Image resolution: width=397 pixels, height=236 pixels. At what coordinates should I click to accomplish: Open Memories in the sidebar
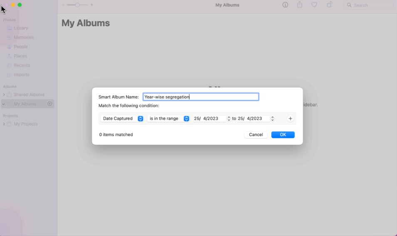tap(24, 37)
